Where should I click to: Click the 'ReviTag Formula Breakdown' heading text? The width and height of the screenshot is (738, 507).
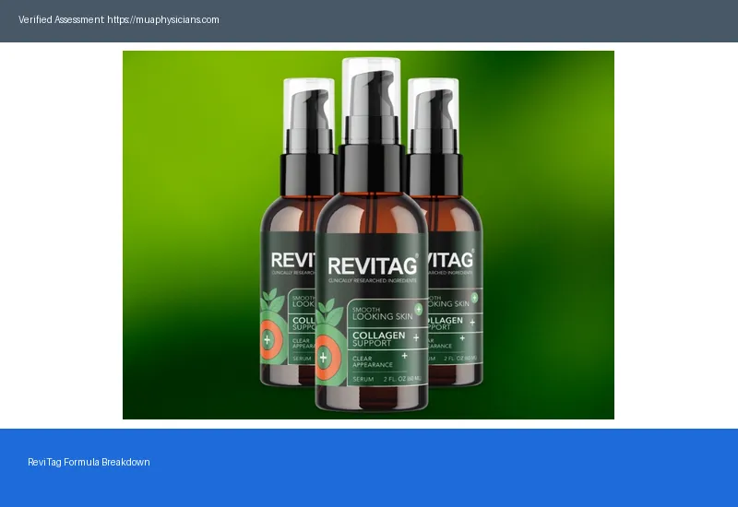click(89, 462)
